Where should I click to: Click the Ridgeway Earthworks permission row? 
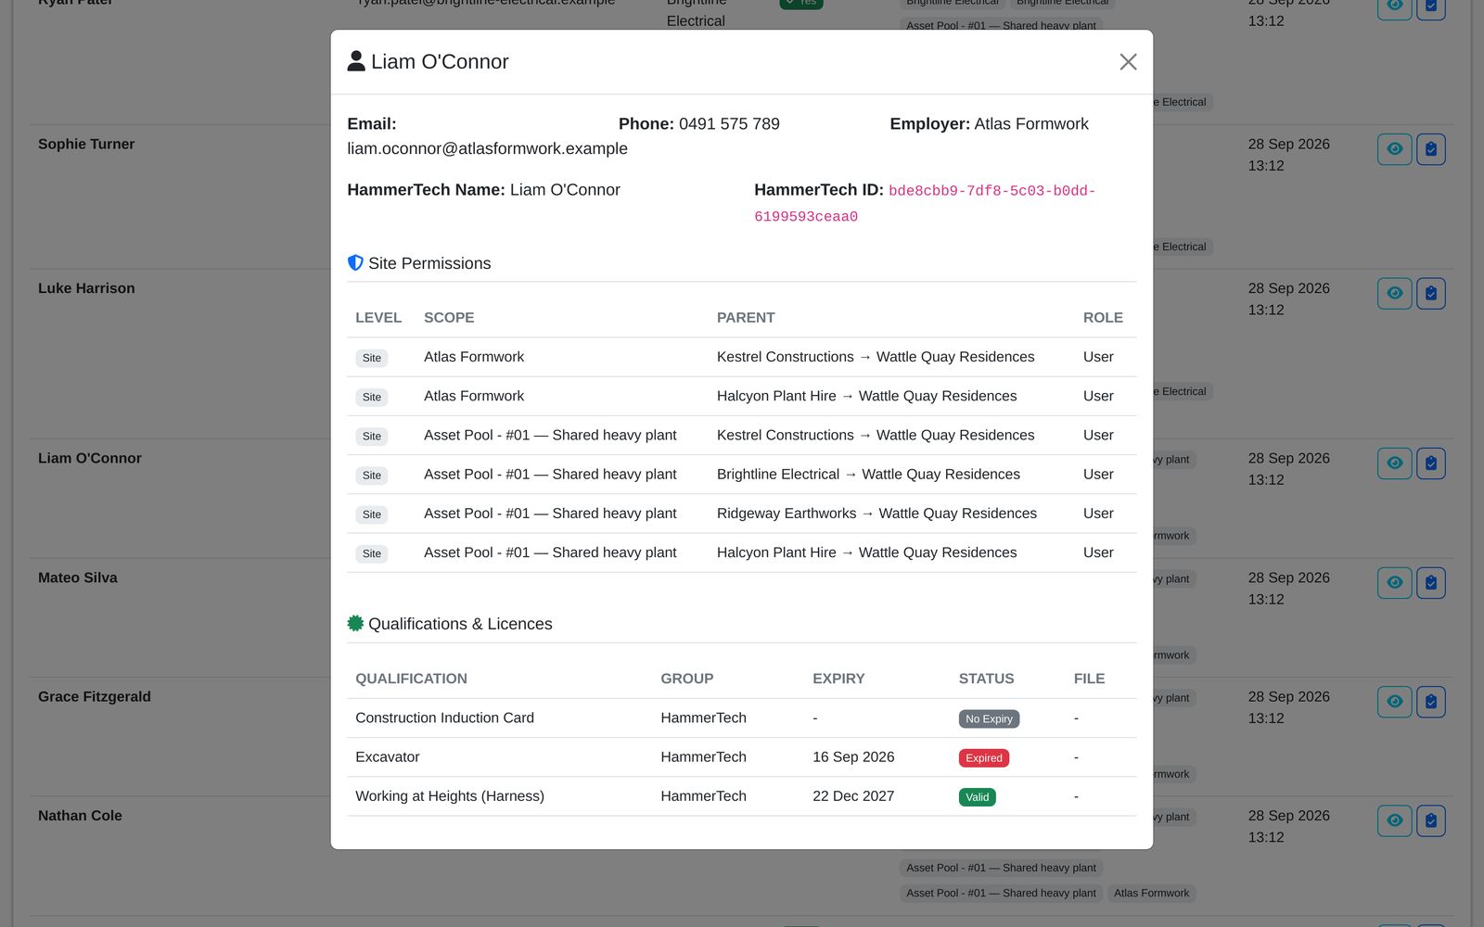742,514
